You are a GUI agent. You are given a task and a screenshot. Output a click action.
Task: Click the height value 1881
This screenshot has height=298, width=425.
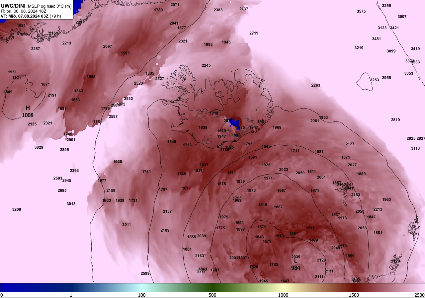click(x=378, y=233)
